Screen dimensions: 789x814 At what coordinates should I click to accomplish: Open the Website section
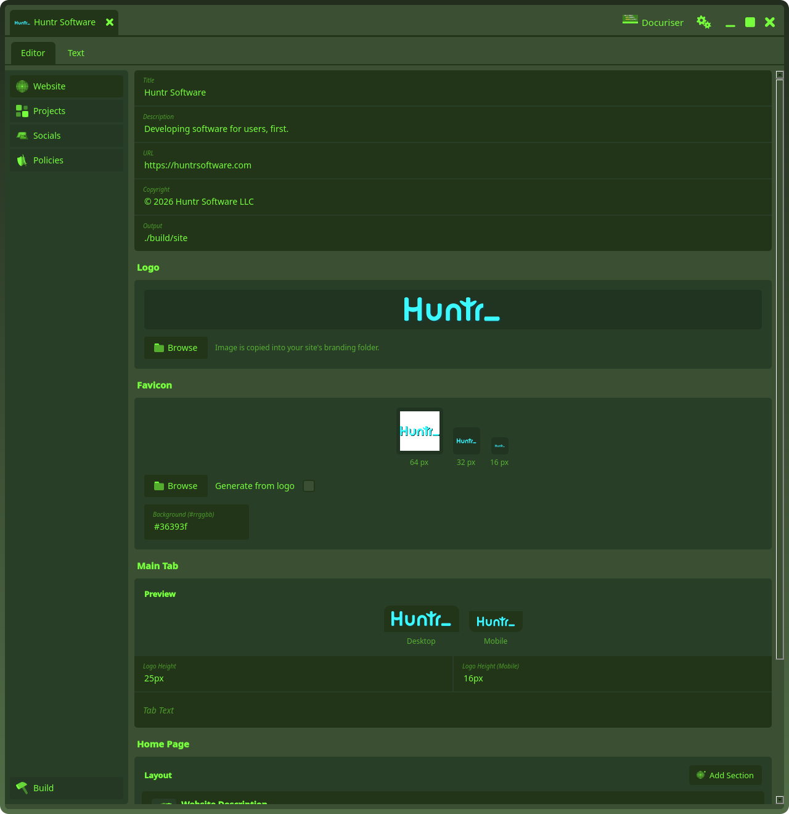point(67,86)
